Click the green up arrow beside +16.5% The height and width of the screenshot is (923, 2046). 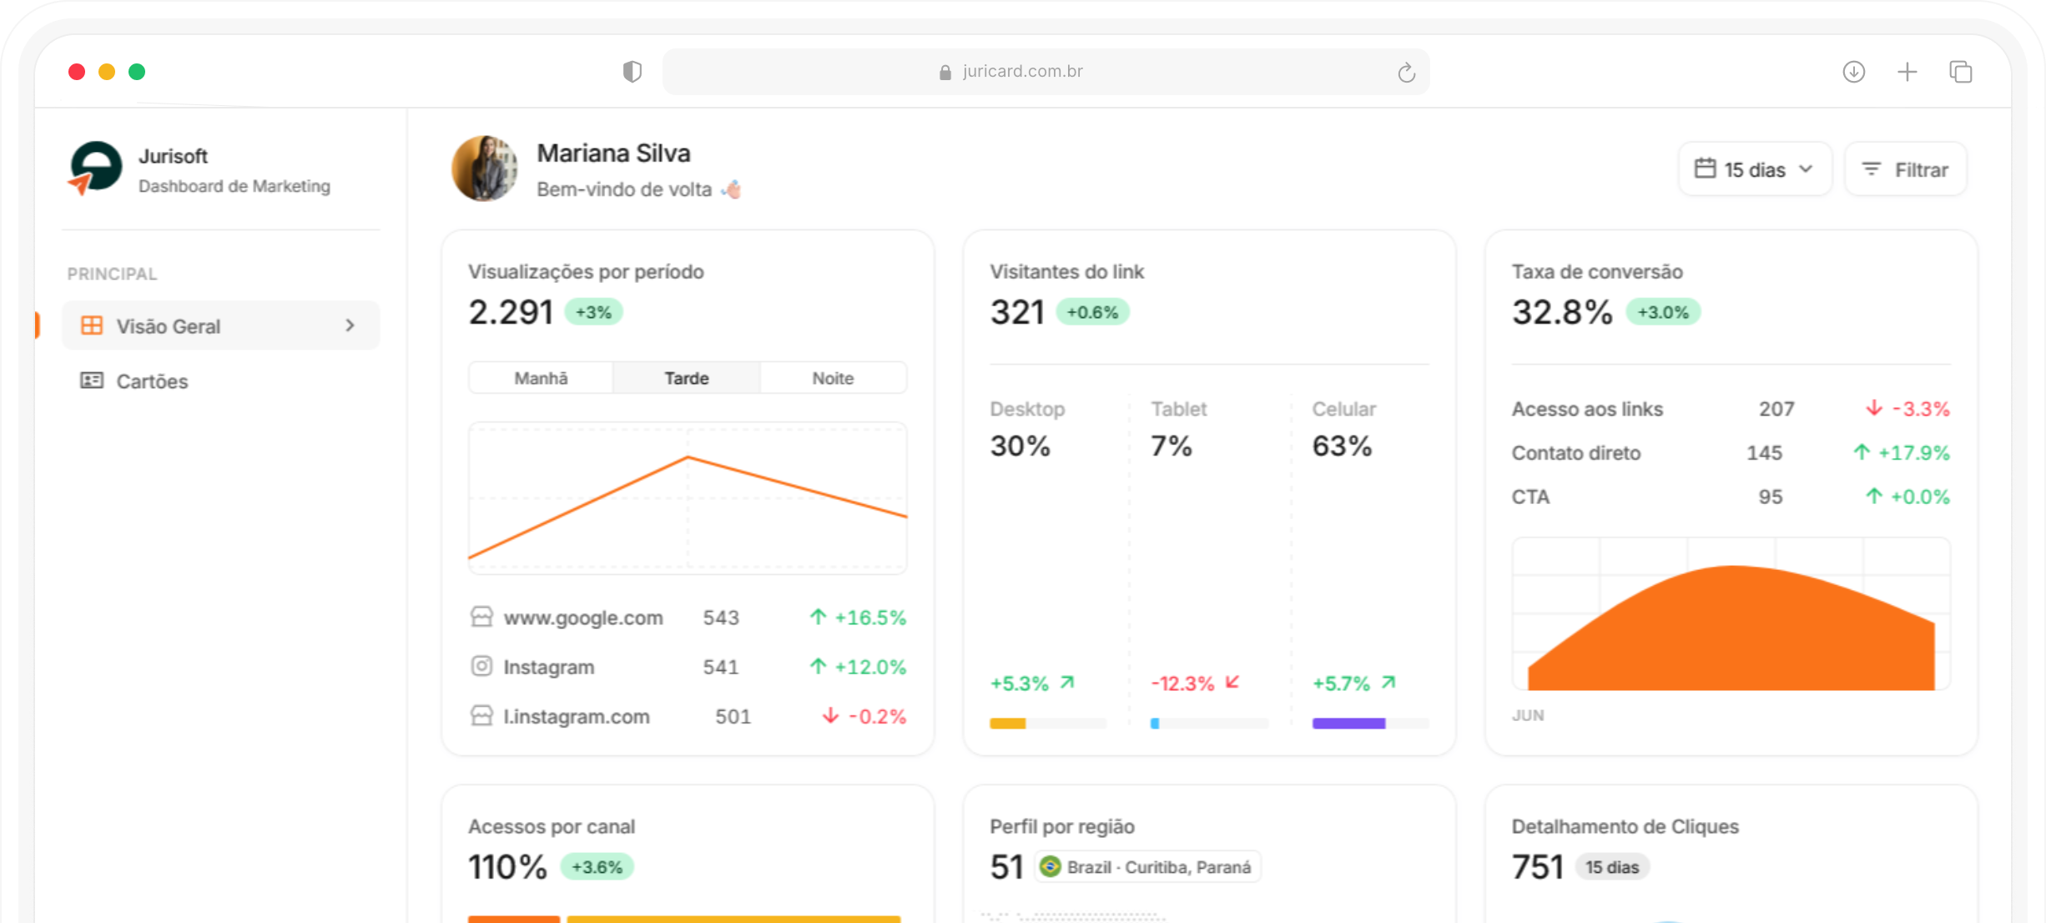818,617
